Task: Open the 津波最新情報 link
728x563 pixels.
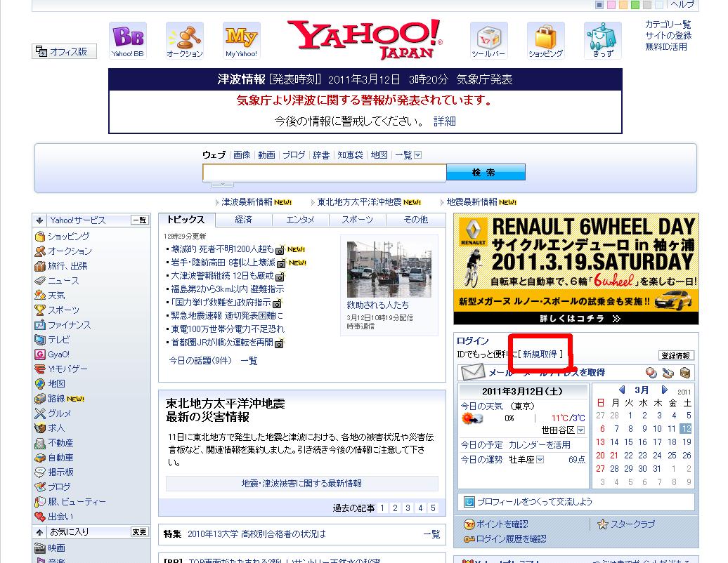Action: (247, 202)
